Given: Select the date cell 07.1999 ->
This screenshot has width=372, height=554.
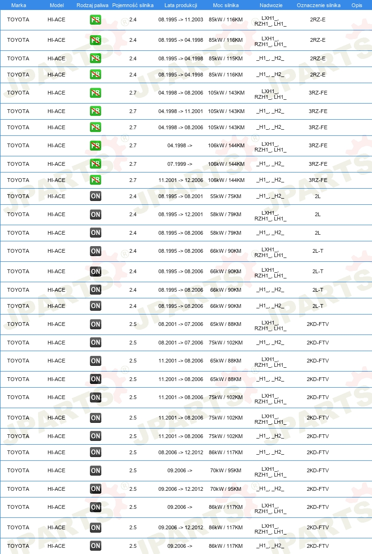Looking at the screenshot, I should 180,164.
